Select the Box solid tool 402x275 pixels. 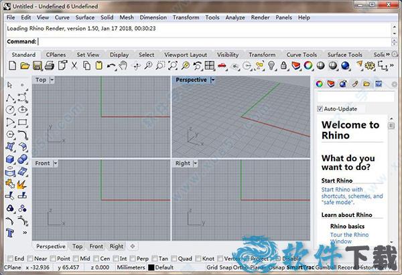[10, 159]
